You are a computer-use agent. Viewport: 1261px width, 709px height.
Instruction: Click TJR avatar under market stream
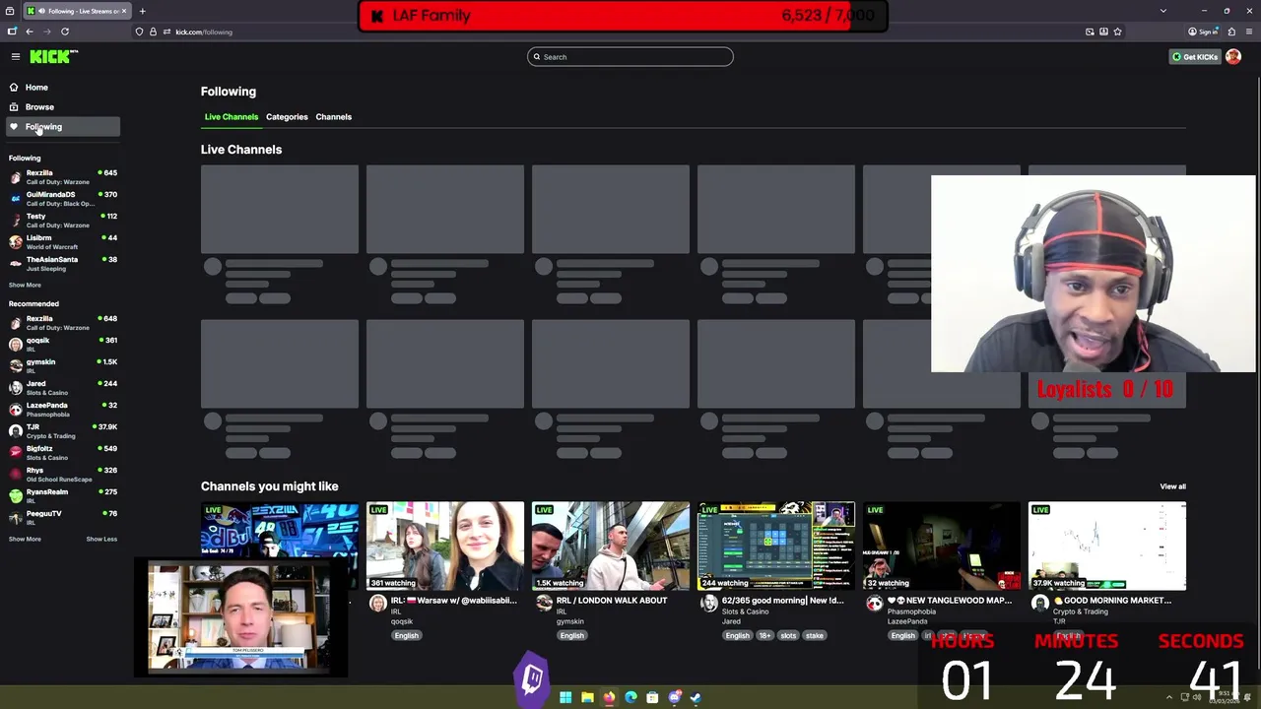click(1040, 604)
